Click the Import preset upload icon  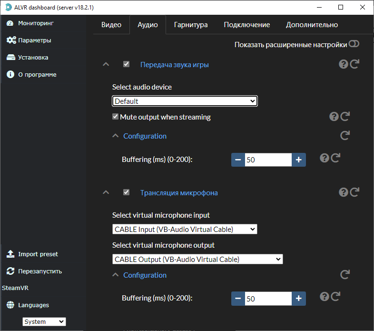click(10, 254)
